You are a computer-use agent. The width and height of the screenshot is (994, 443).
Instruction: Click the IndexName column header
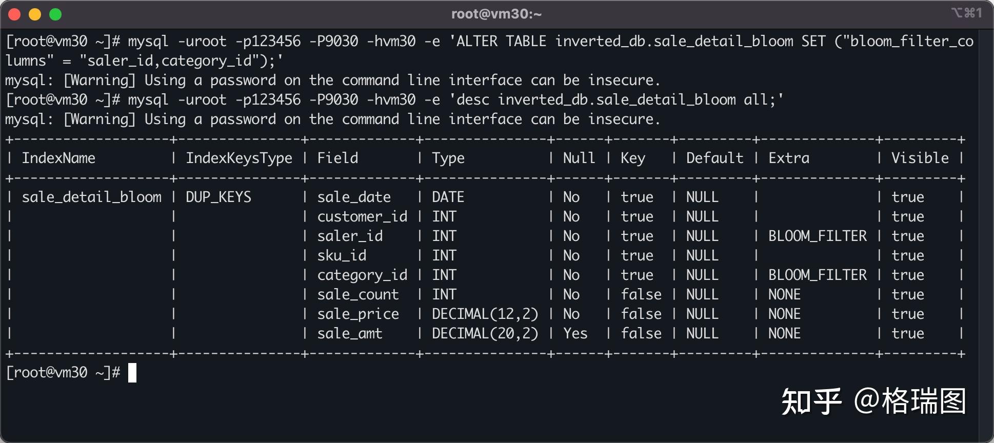click(x=58, y=158)
